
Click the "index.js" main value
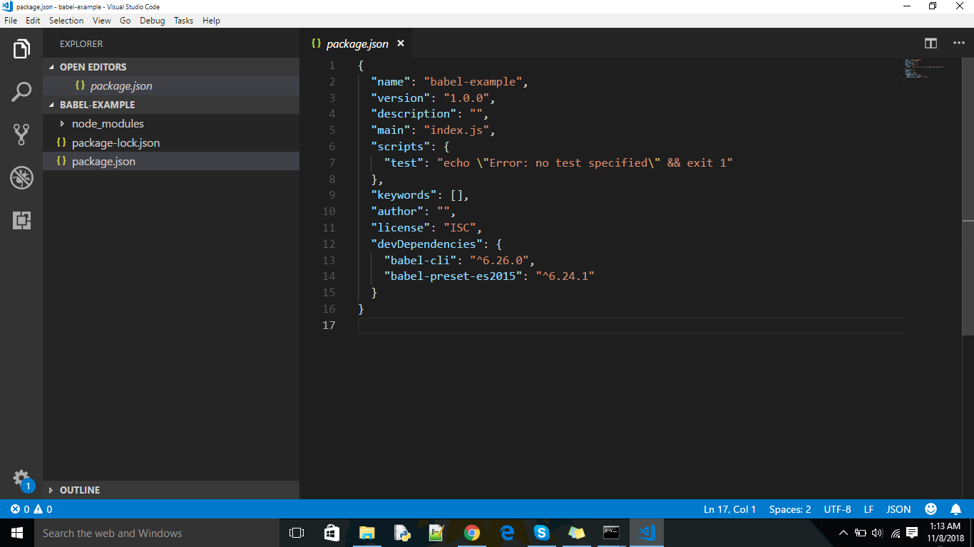[456, 130]
